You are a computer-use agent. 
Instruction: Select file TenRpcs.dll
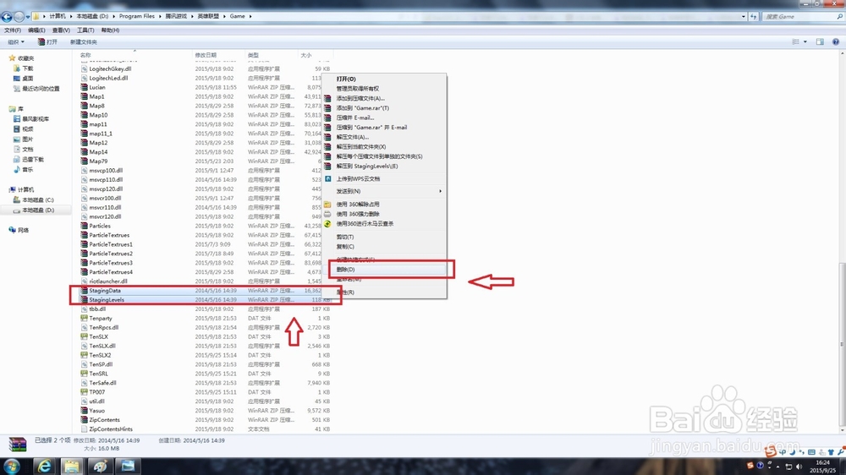(103, 327)
